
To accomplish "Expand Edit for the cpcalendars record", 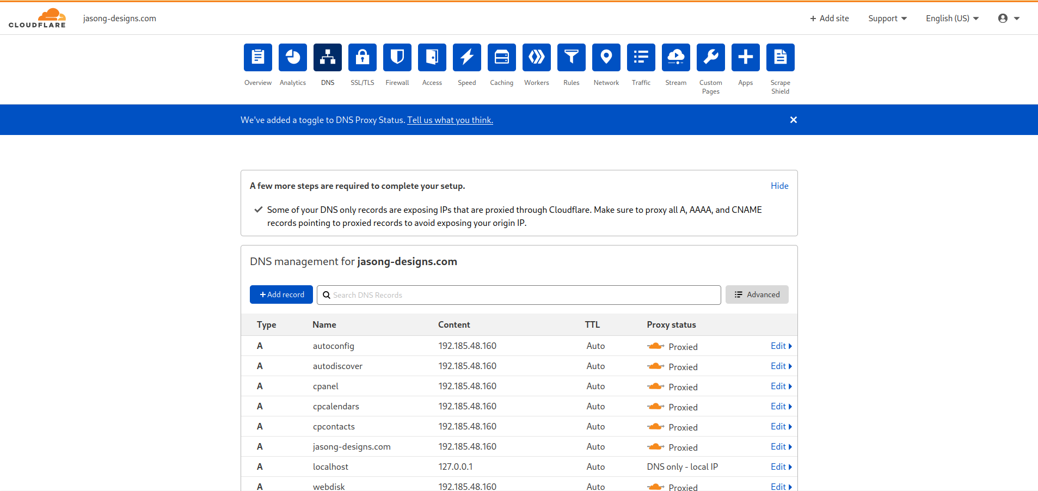I will tap(781, 407).
